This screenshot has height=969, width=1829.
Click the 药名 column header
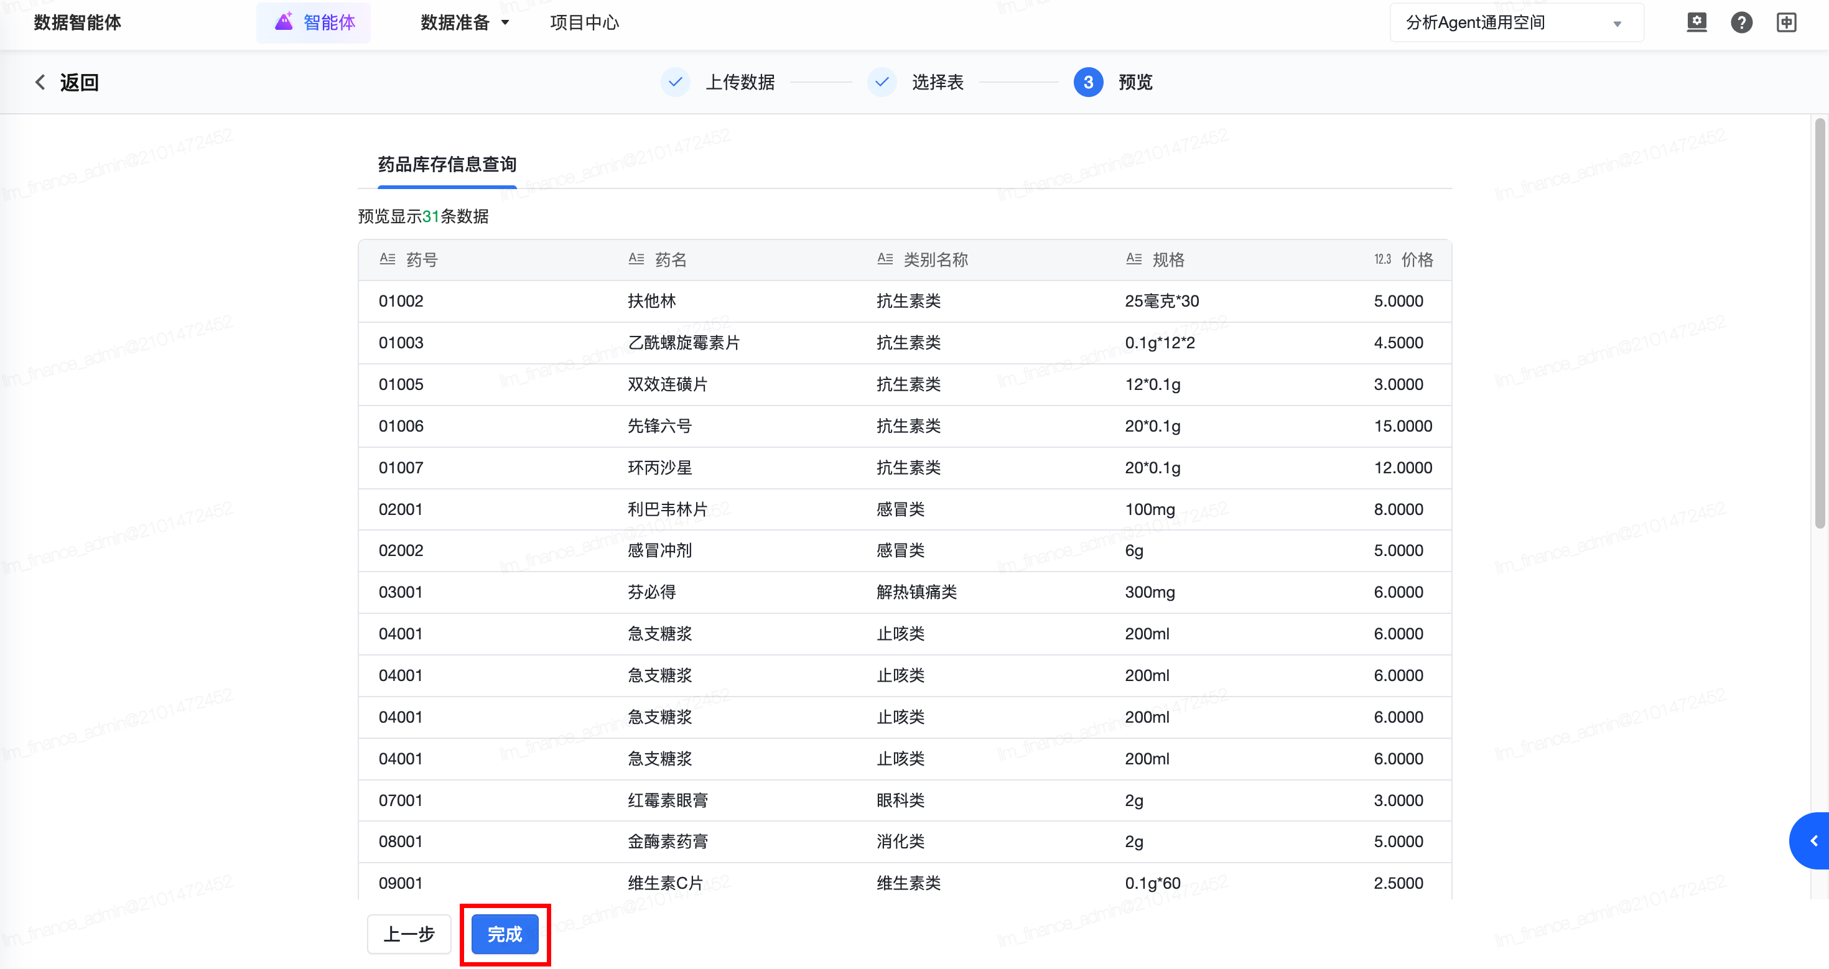click(x=671, y=260)
